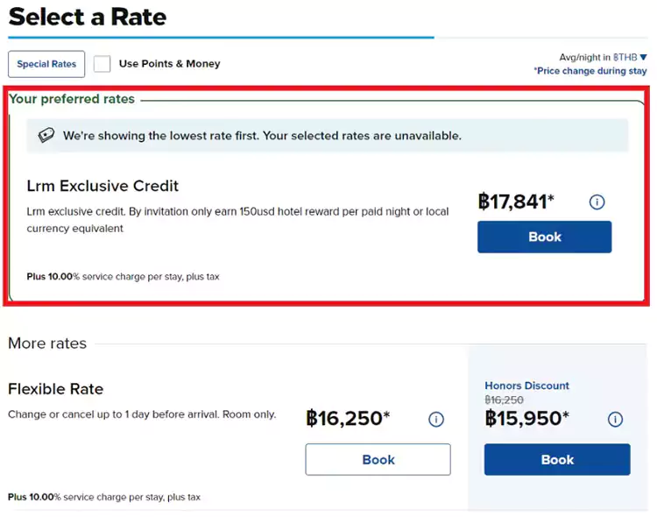Click the Flexible Rate heading
This screenshot has height=517, width=657.
[56, 389]
